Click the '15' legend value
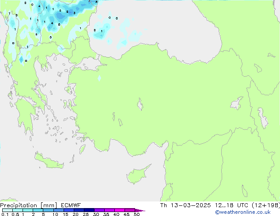 coord(65,214)
